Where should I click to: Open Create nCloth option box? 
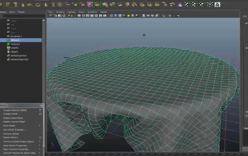(x=40, y=114)
